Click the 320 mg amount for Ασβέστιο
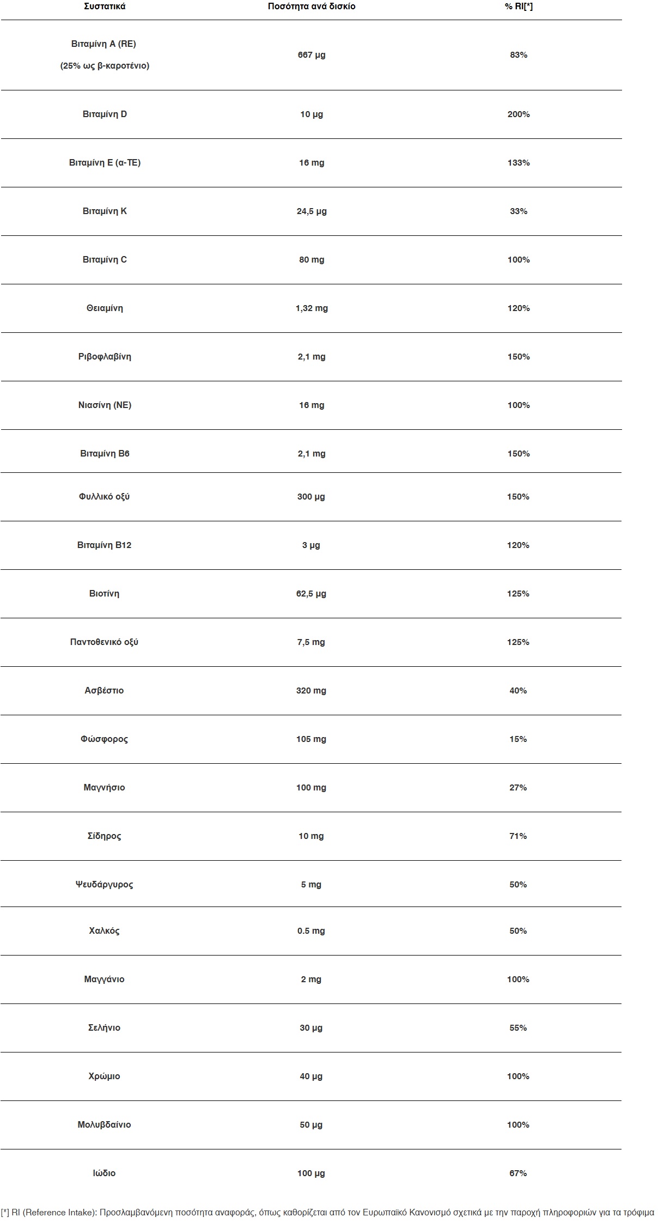This screenshot has width=658, height=1229. pyautogui.click(x=311, y=690)
